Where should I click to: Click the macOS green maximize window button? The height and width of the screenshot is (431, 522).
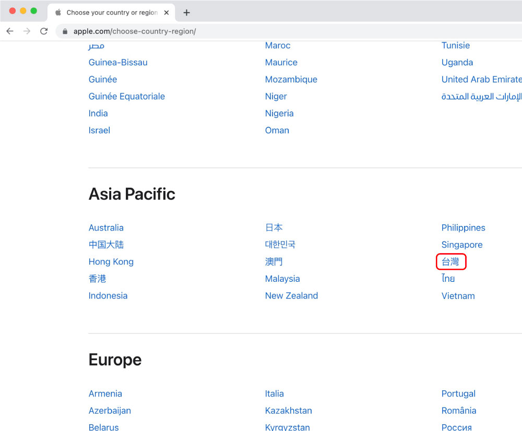tap(33, 10)
